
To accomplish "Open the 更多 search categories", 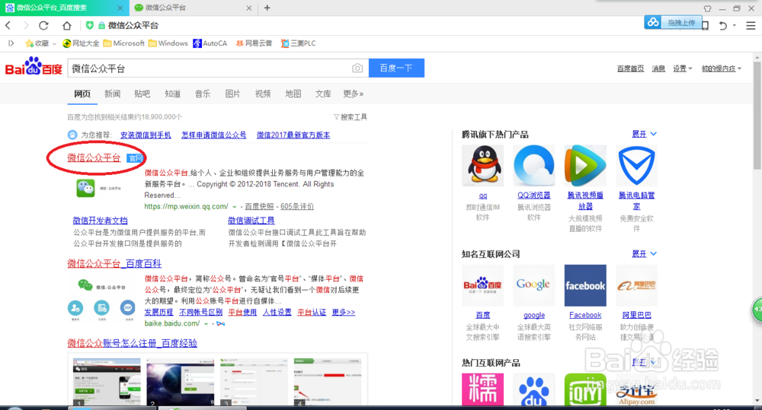I will pos(353,94).
